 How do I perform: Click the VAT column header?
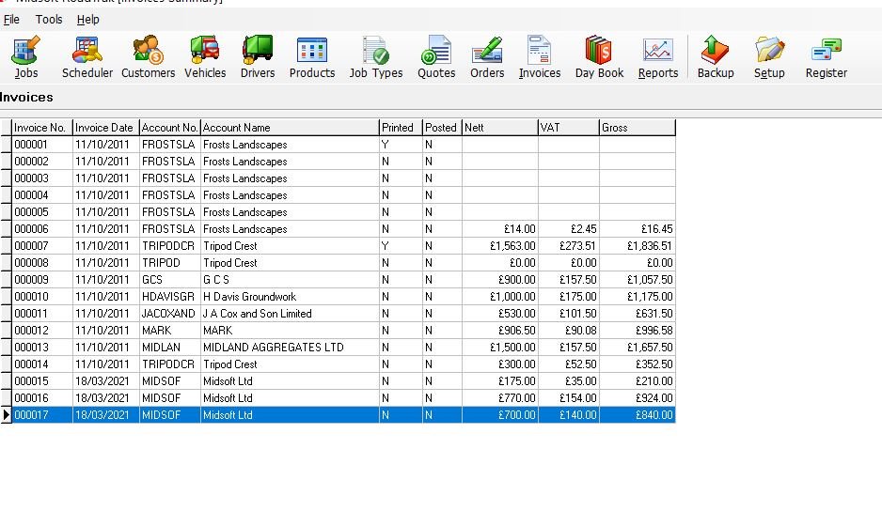pyautogui.click(x=569, y=128)
